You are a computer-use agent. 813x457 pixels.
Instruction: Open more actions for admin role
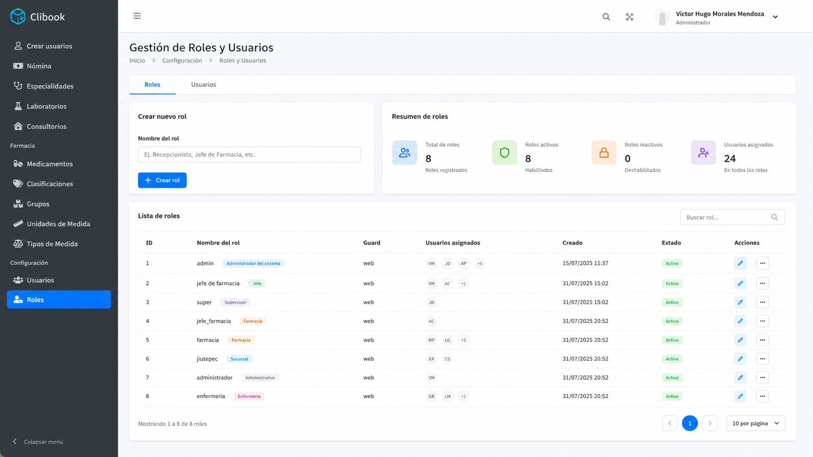pyautogui.click(x=762, y=263)
